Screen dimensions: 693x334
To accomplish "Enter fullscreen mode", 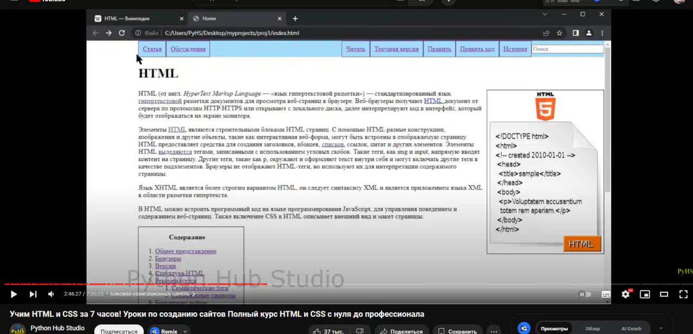I will pos(683,294).
